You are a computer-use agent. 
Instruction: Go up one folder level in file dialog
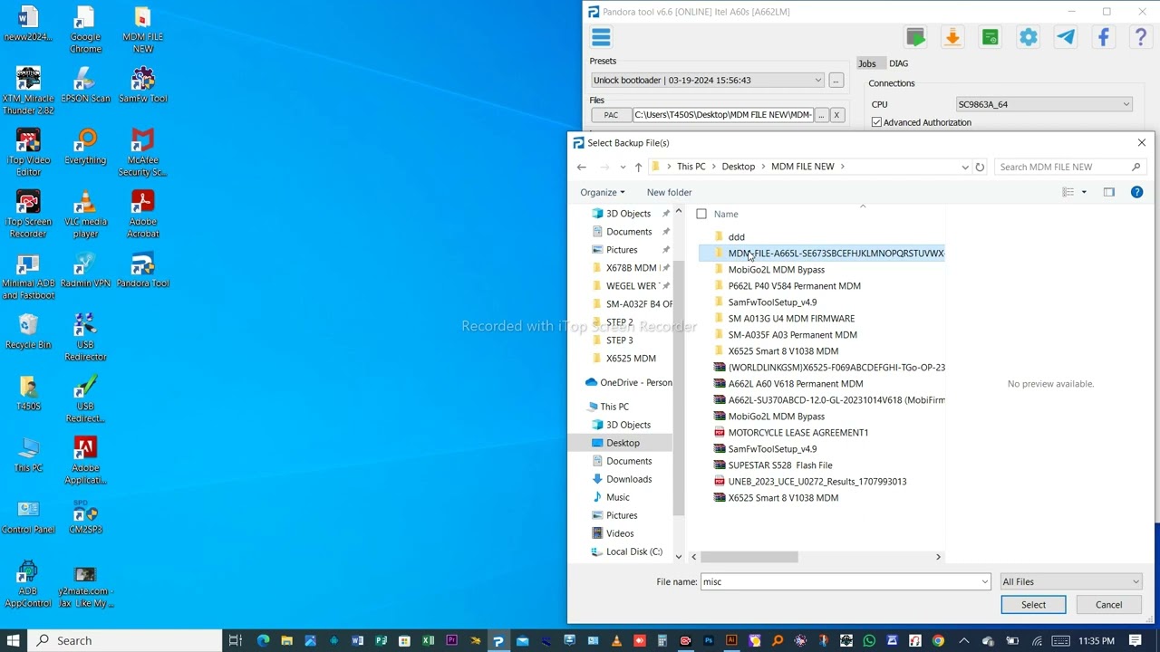(638, 167)
